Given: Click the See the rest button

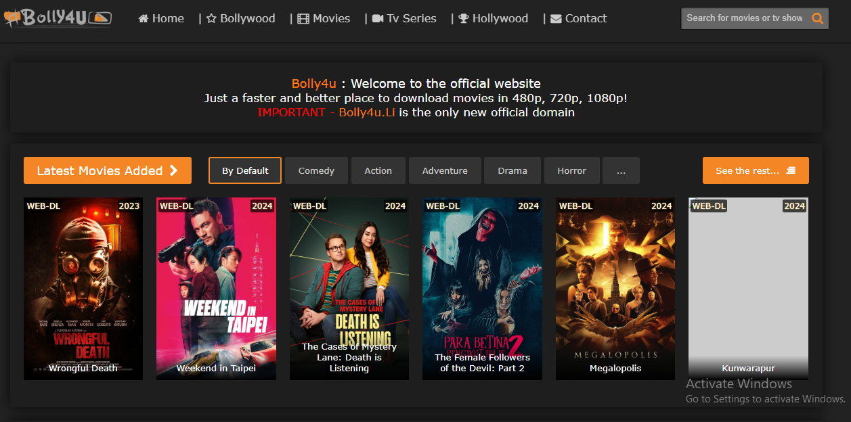Looking at the screenshot, I should [x=756, y=170].
